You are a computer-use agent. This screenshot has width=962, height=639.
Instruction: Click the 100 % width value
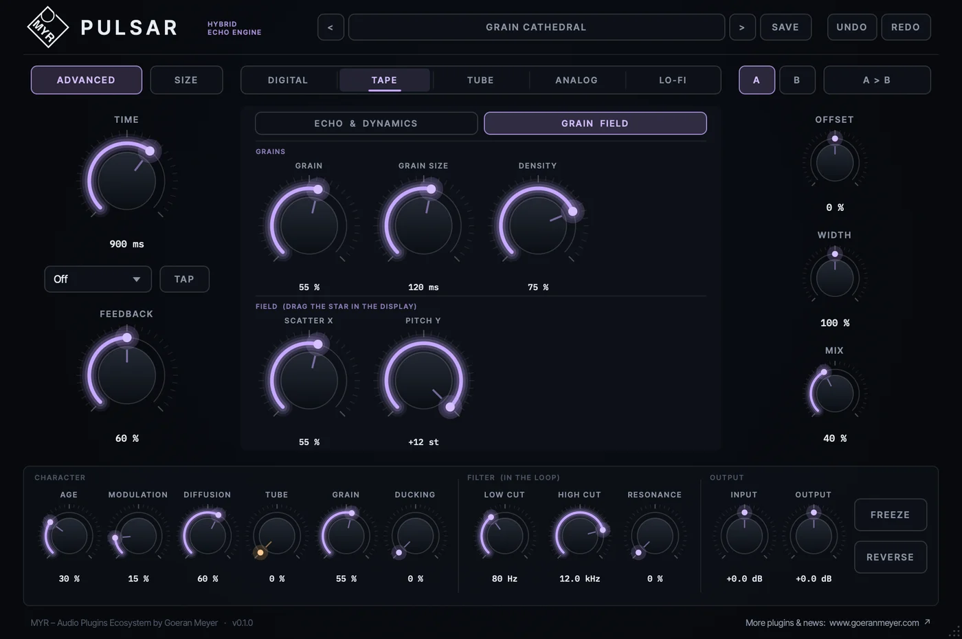click(834, 323)
